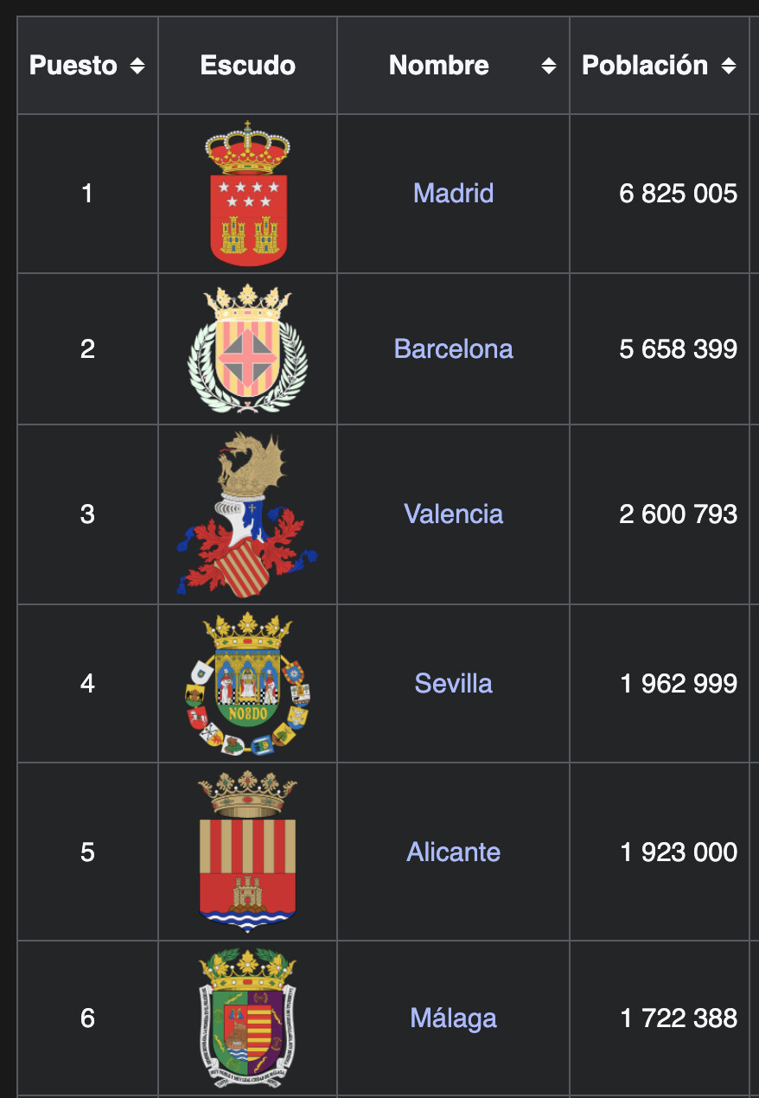The width and height of the screenshot is (759, 1098).
Task: Open the Alicante link
Action: coord(453,852)
